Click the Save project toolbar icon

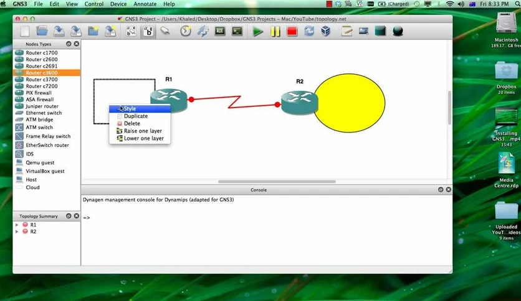tap(59, 31)
